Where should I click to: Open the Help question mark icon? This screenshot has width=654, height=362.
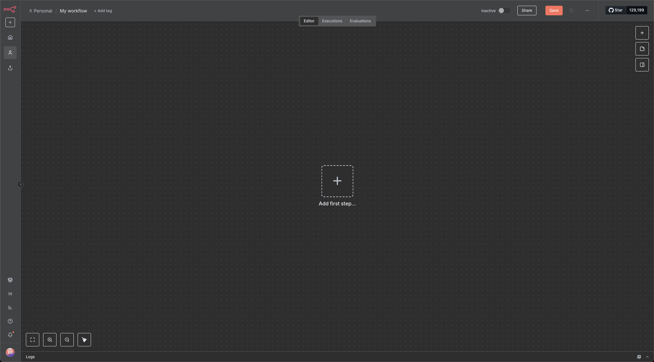10,321
